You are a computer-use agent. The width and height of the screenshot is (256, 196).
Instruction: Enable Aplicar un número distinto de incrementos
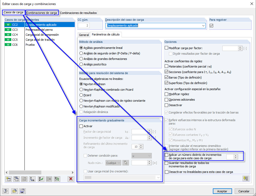(x=166, y=155)
